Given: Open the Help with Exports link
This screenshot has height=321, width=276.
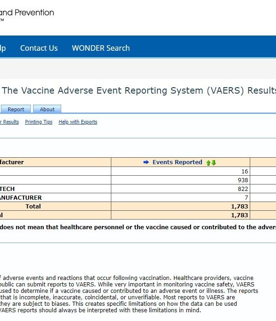Looking at the screenshot, I should tap(78, 122).
